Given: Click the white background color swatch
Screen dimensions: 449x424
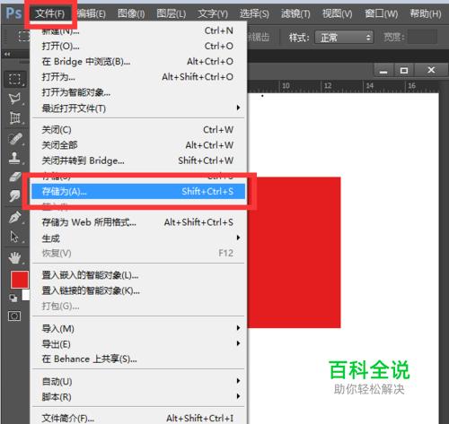Looking at the screenshot, I should coord(26,295).
